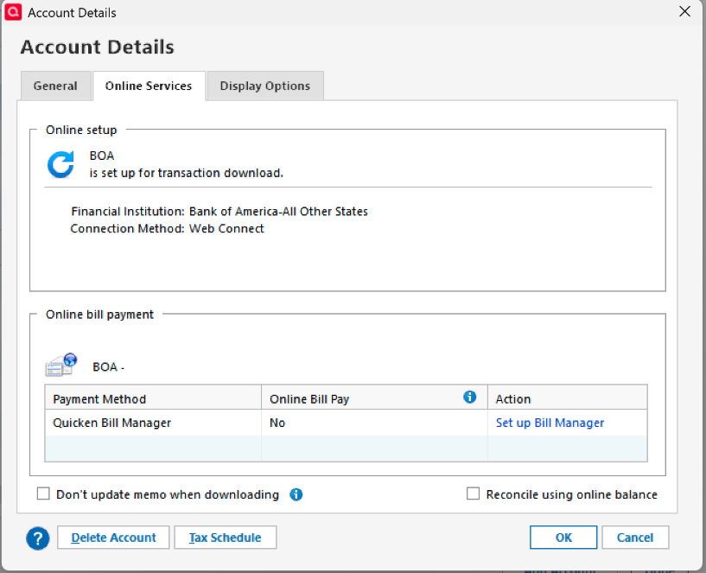
Task: Select the Online Services tab
Action: click(149, 86)
